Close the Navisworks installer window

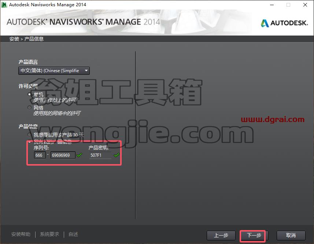click(305, 5)
